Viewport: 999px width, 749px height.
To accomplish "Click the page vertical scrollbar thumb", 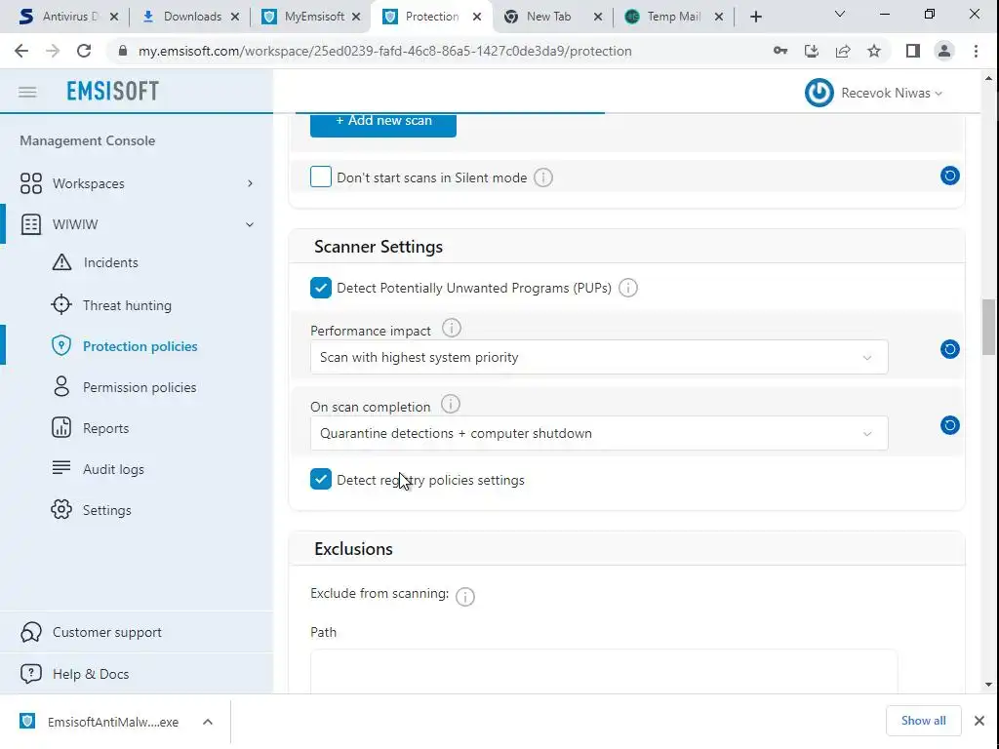I will 988,326.
